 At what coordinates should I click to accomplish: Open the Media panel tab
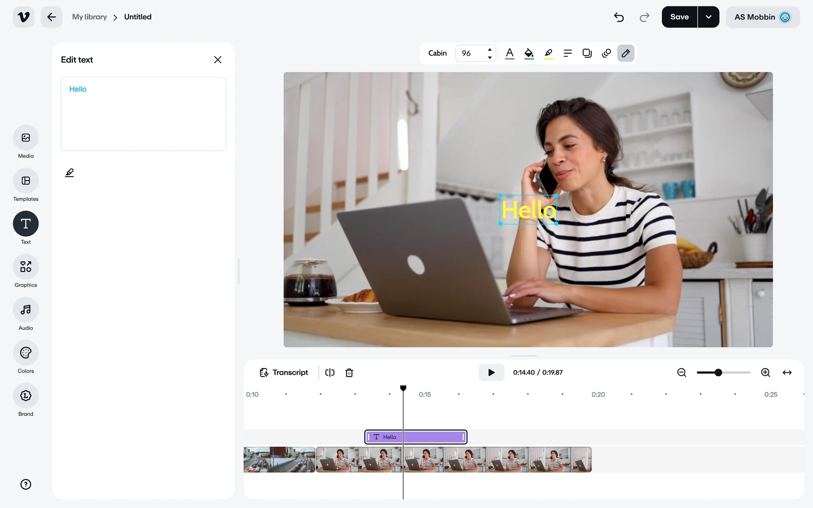26,138
